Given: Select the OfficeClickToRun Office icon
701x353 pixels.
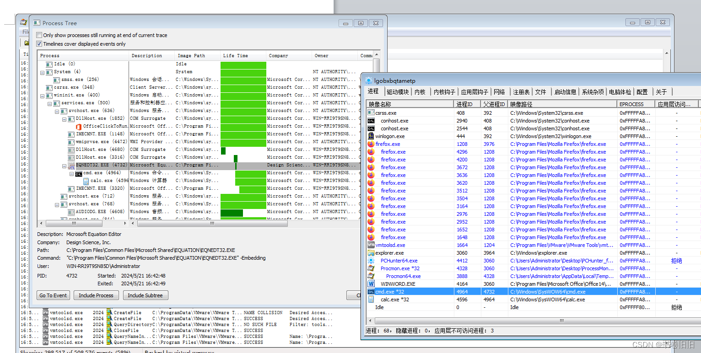Looking at the screenshot, I should pyautogui.click(x=79, y=126).
